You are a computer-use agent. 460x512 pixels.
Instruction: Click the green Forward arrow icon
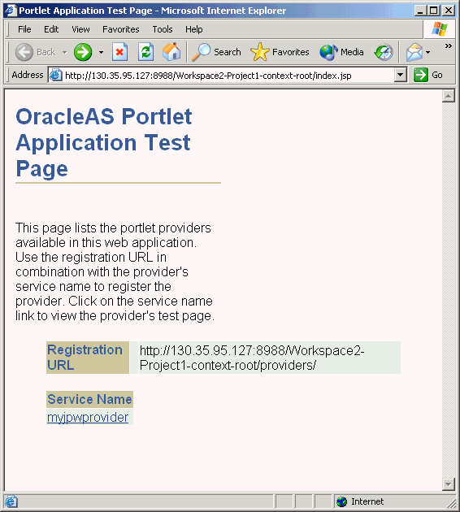83,52
